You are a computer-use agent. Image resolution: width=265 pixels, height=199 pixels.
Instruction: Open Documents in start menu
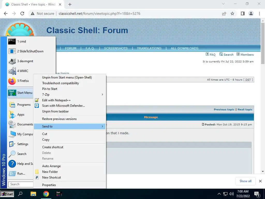(x=20, y=124)
